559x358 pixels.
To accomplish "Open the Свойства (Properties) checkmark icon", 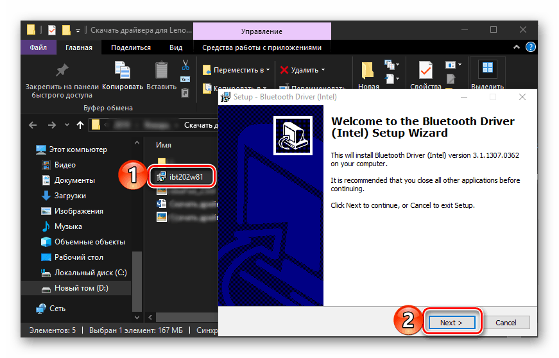I will 425,70.
